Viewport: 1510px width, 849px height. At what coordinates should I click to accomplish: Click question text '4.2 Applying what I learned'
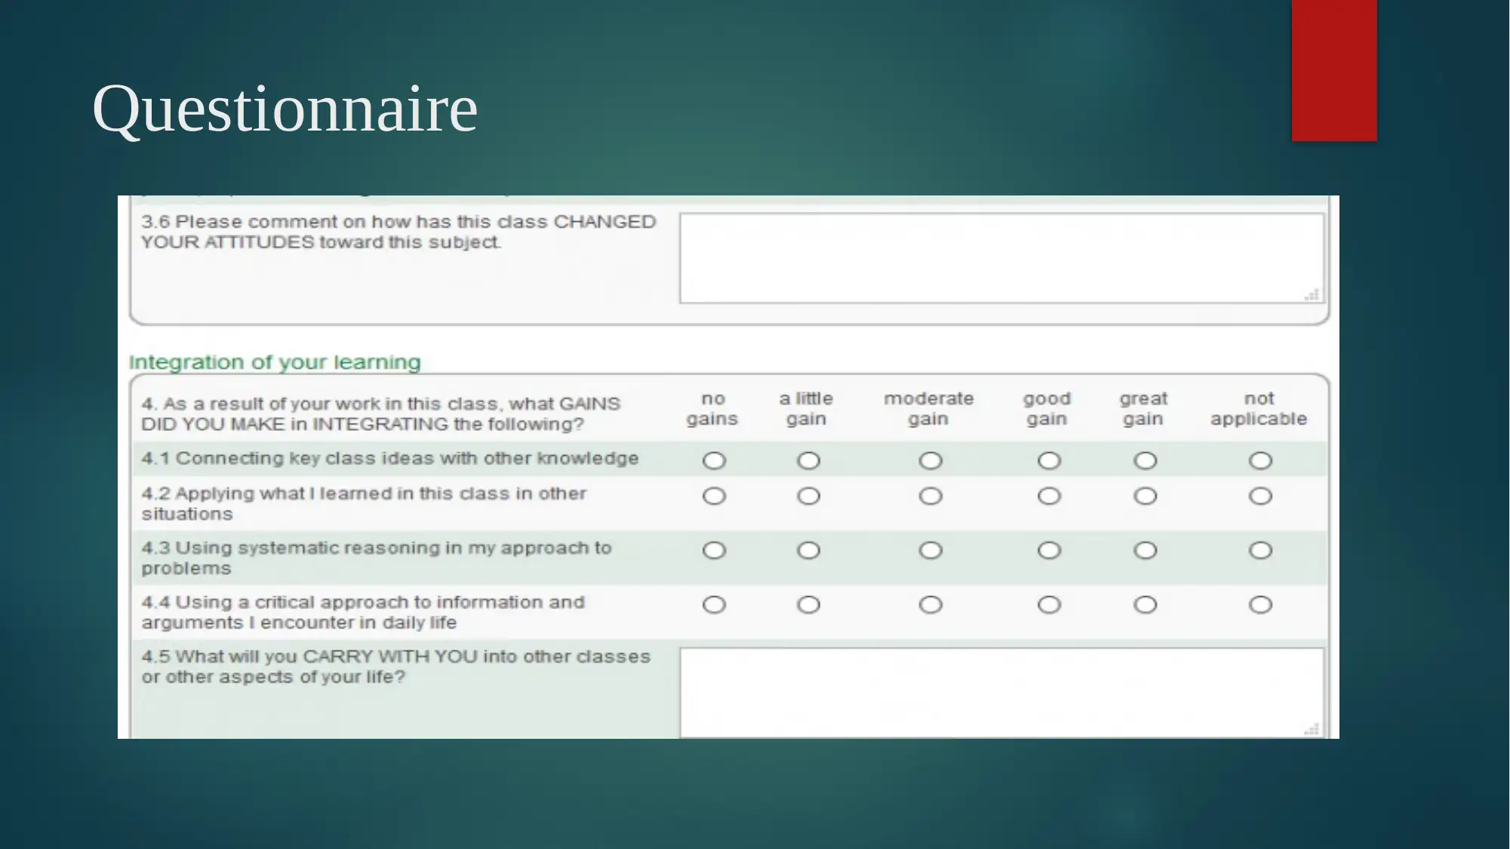(x=364, y=503)
